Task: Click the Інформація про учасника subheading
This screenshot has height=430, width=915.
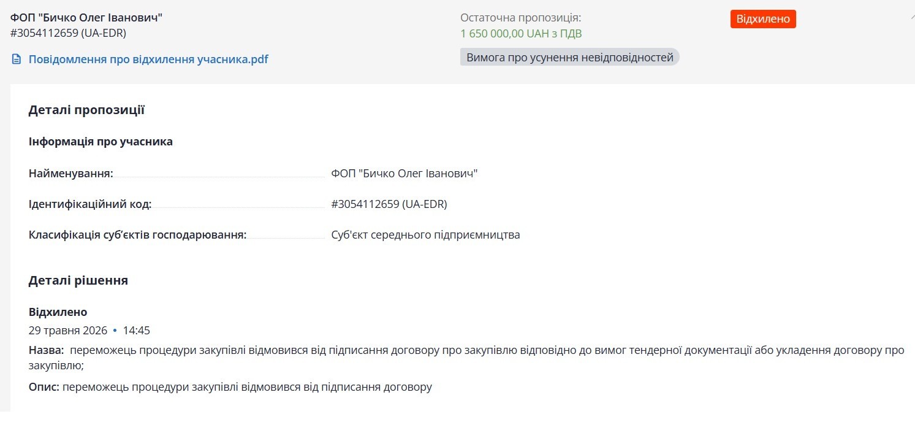Action: tap(101, 142)
